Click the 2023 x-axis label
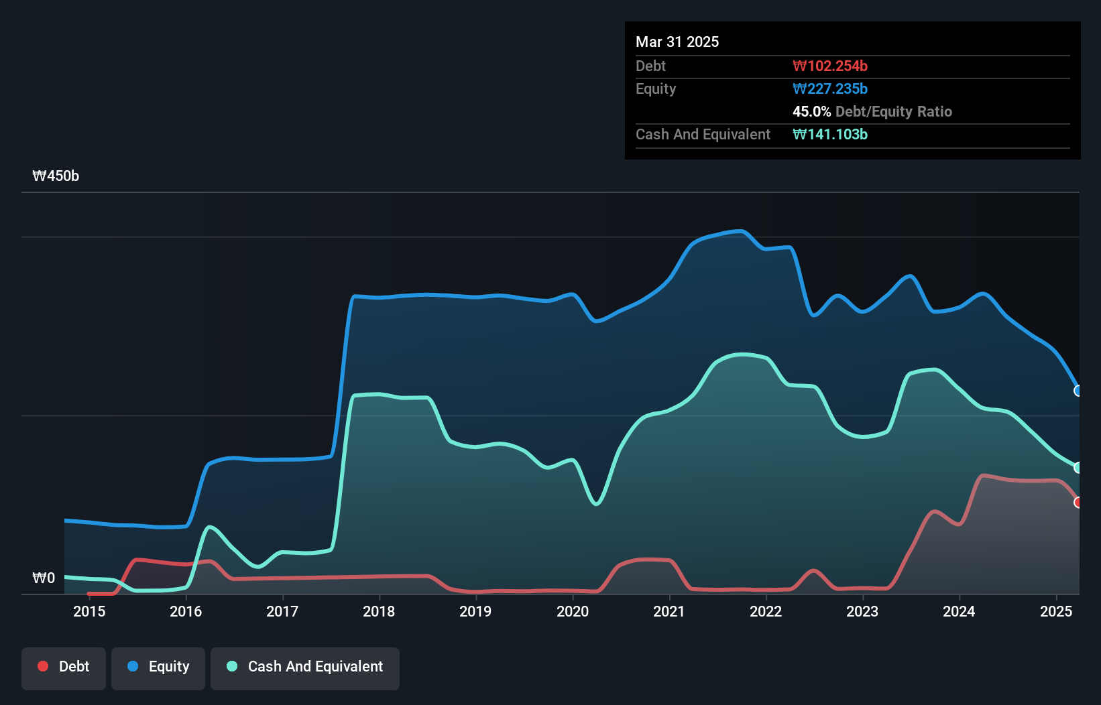 (x=862, y=611)
